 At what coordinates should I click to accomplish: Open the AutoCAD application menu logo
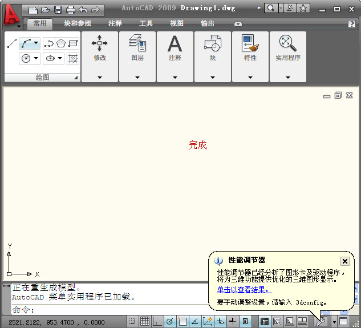pos(10,15)
